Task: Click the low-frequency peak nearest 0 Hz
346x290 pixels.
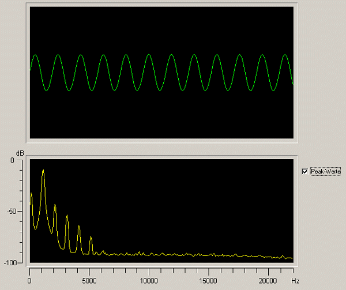Action: coord(31,193)
